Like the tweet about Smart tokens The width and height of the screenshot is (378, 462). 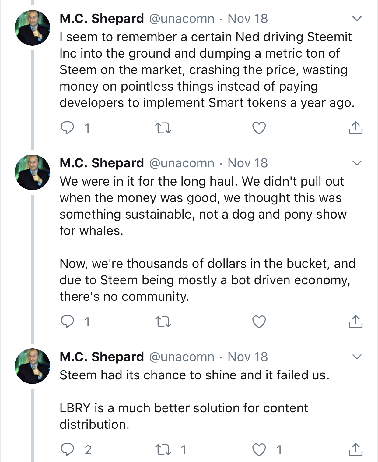[259, 128]
